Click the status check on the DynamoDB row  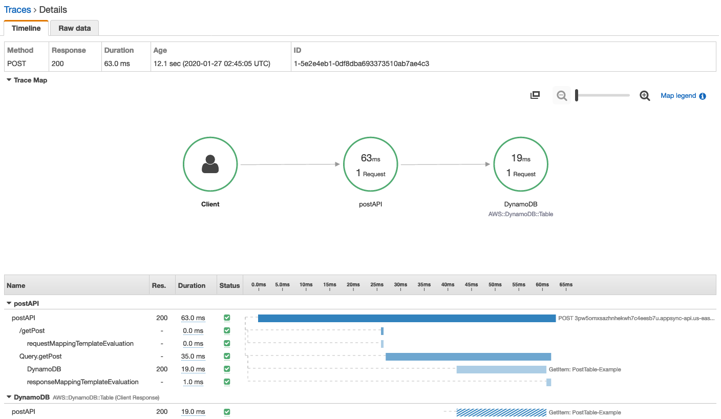(227, 369)
